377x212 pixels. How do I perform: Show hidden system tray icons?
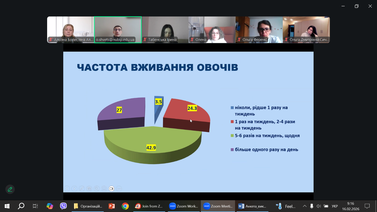[305, 206]
